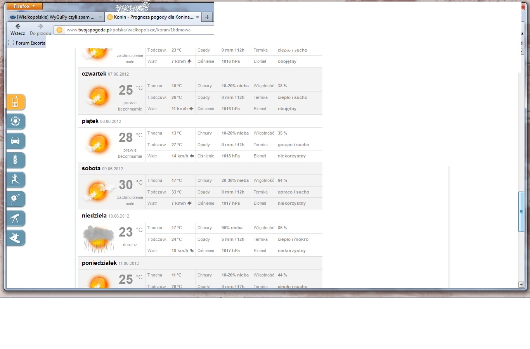Close the Konin weather forecast tab
This screenshot has width=530, height=349.
coord(197,17)
